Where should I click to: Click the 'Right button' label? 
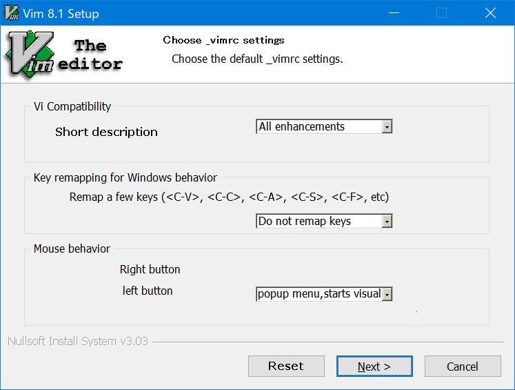tap(150, 270)
